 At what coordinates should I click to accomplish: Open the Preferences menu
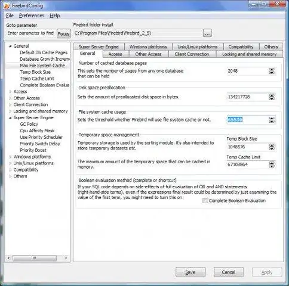32,15
